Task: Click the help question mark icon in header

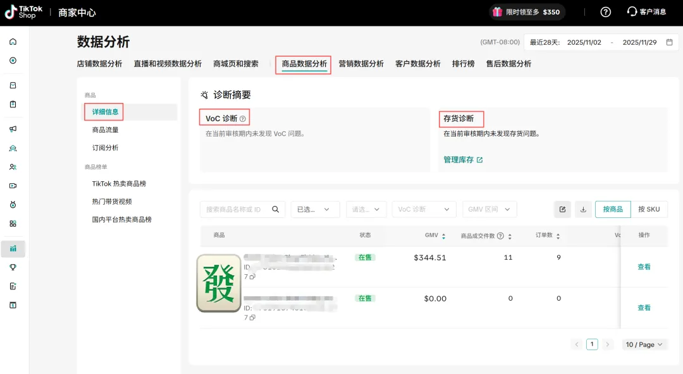Action: click(605, 12)
